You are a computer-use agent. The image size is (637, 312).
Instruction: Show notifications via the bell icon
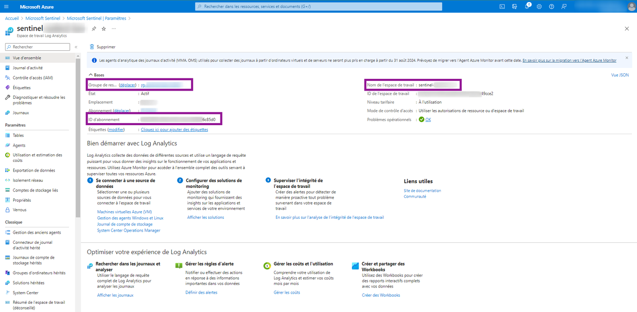point(527,7)
